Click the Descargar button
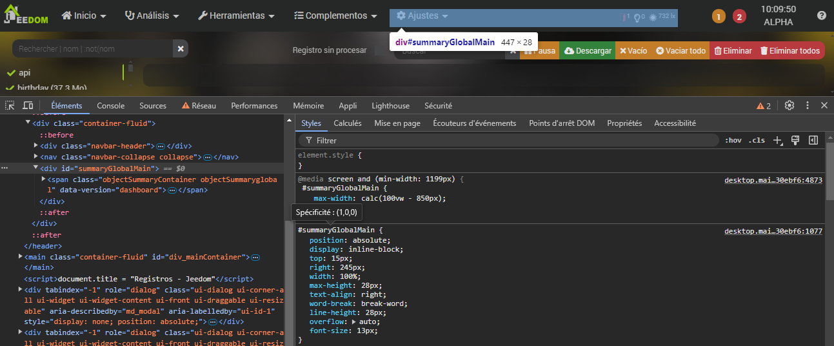The height and width of the screenshot is (346, 834). (x=588, y=50)
